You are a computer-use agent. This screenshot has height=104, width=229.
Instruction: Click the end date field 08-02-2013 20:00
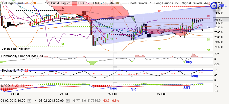pos(51,101)
